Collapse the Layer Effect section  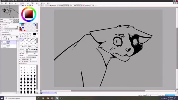pyautogui.click(x=1, y=25)
